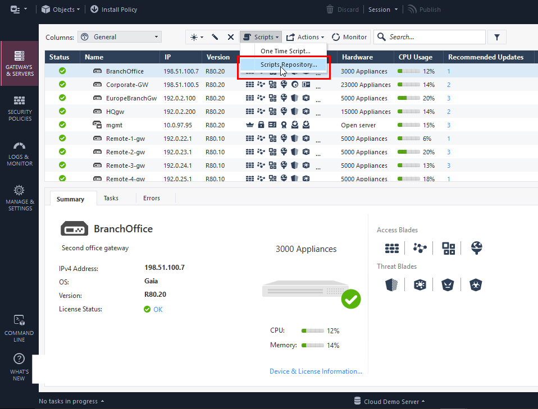Click into the Search field
Screen dimensions: 538x409
pos(430,37)
